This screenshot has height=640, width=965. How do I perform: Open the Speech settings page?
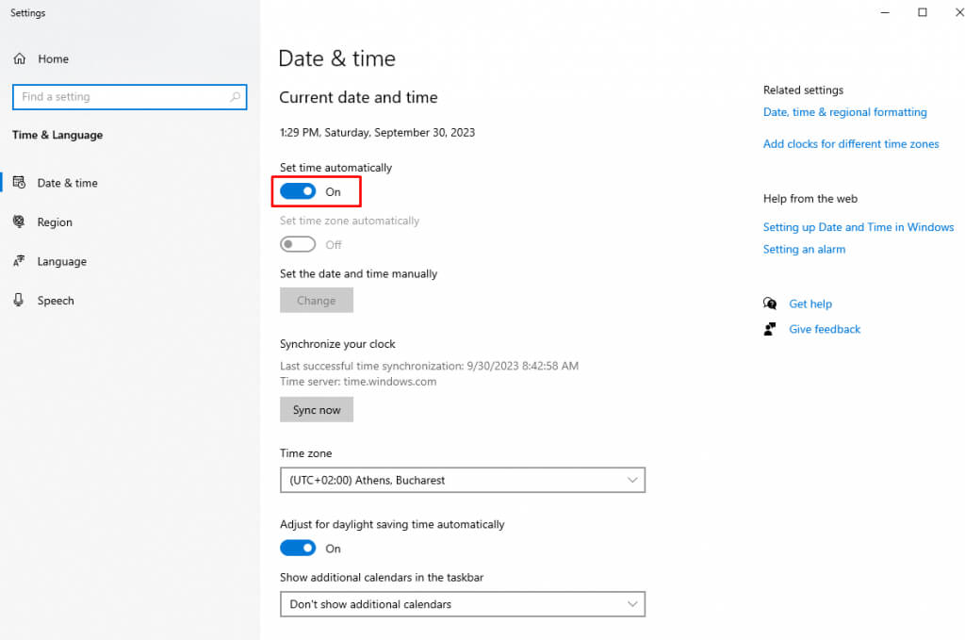[x=56, y=301]
